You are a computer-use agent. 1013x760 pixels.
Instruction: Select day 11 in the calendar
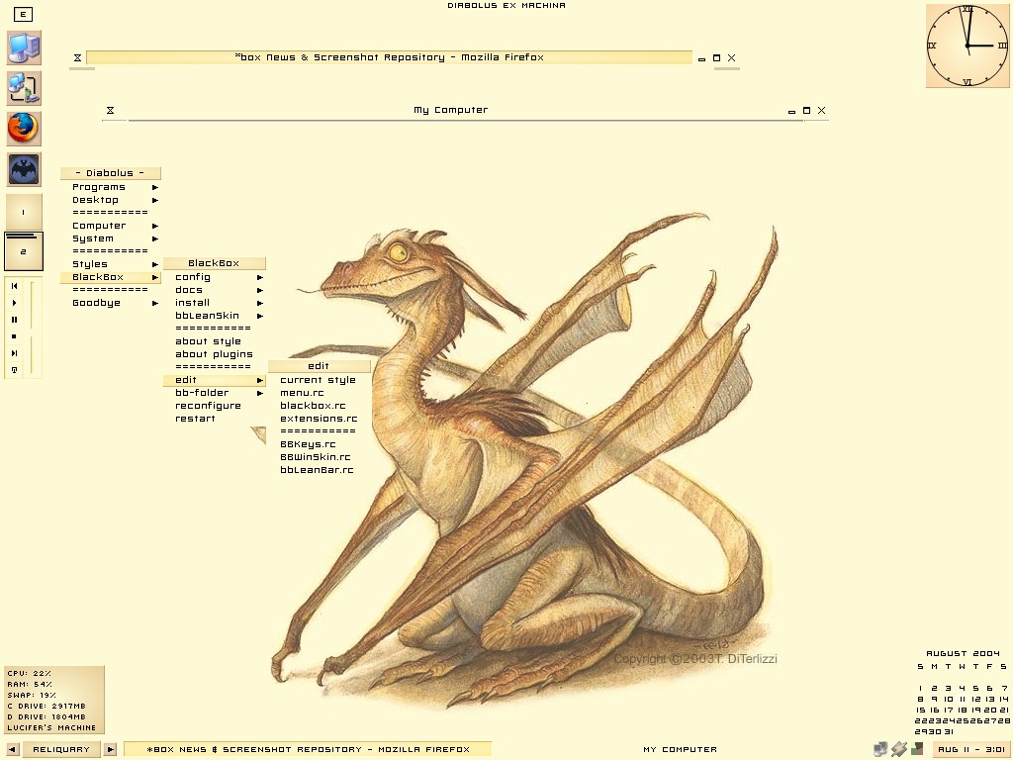(962, 700)
